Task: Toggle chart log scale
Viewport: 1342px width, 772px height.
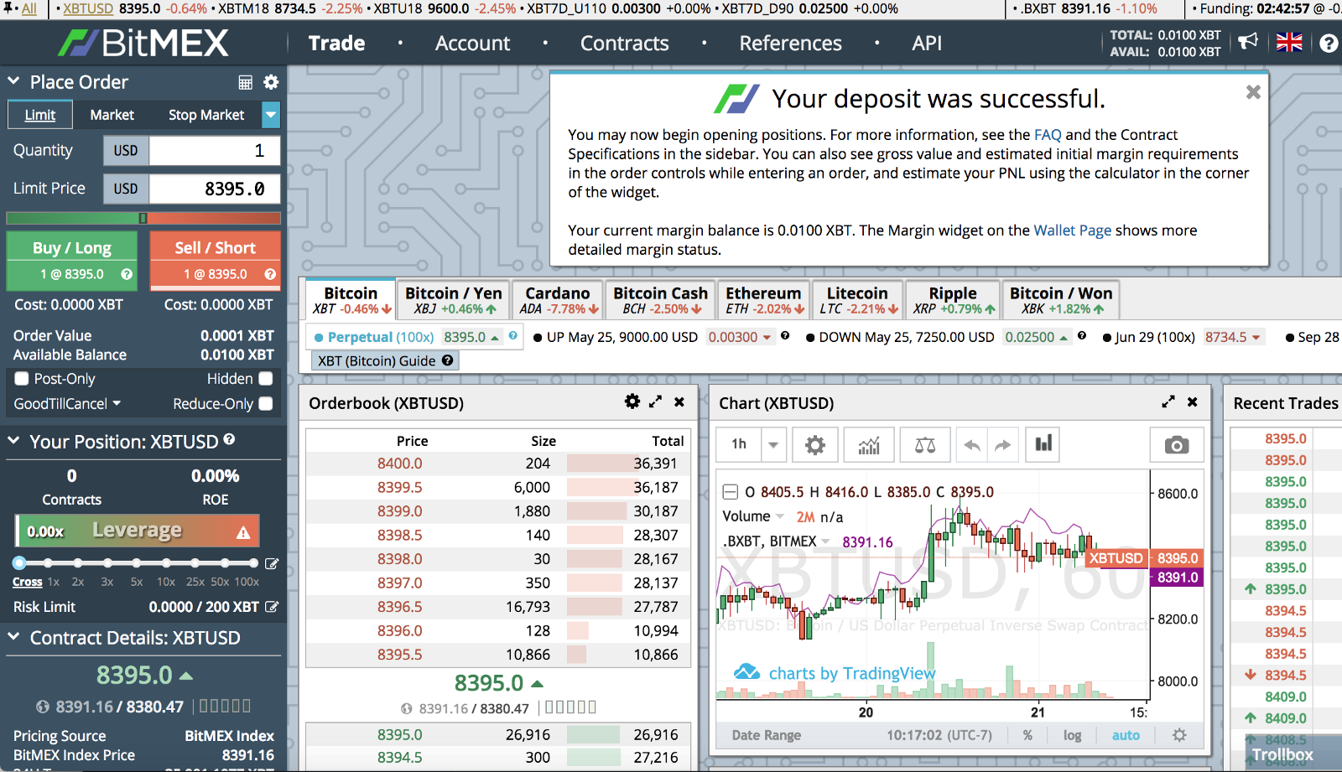Action: tap(1072, 735)
